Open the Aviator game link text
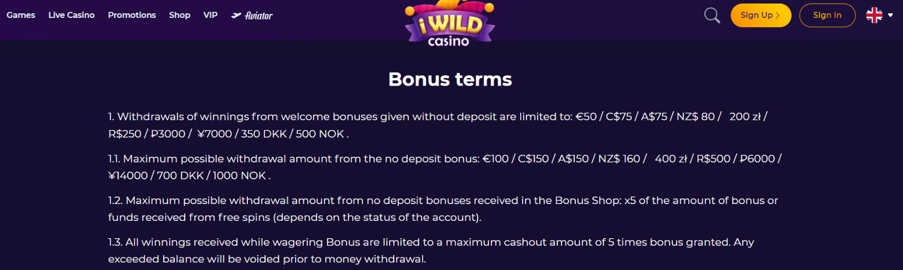Screen dimensions: 903x270 point(259,16)
